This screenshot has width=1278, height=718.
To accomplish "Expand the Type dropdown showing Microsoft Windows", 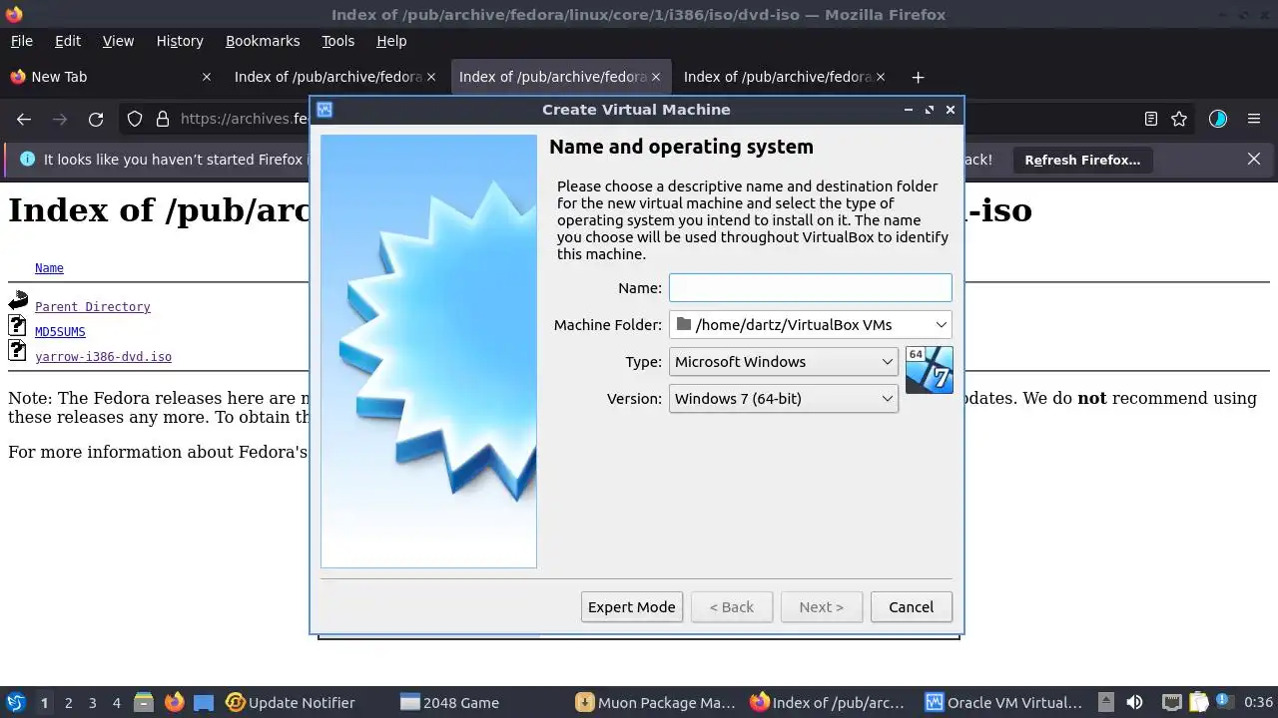I will click(x=783, y=362).
